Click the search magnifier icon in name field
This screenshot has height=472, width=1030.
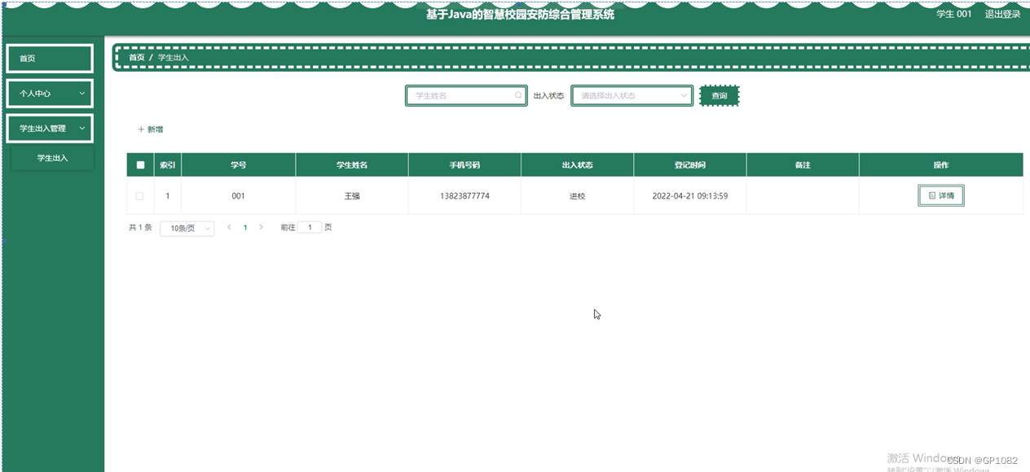[x=519, y=95]
